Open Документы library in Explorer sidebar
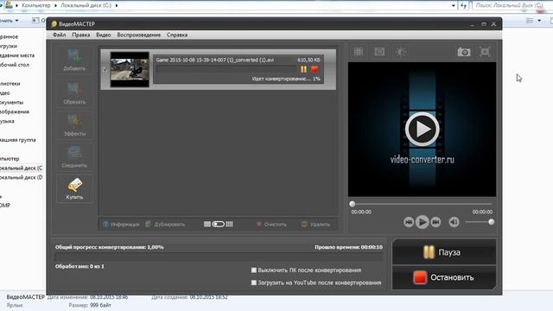 pyautogui.click(x=11, y=102)
